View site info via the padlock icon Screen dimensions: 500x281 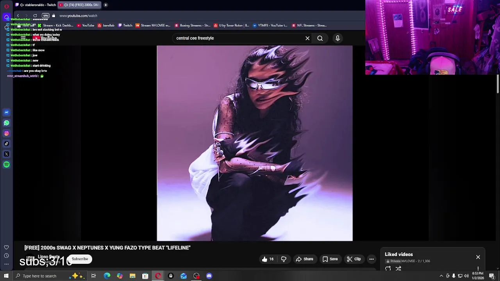tap(54, 16)
